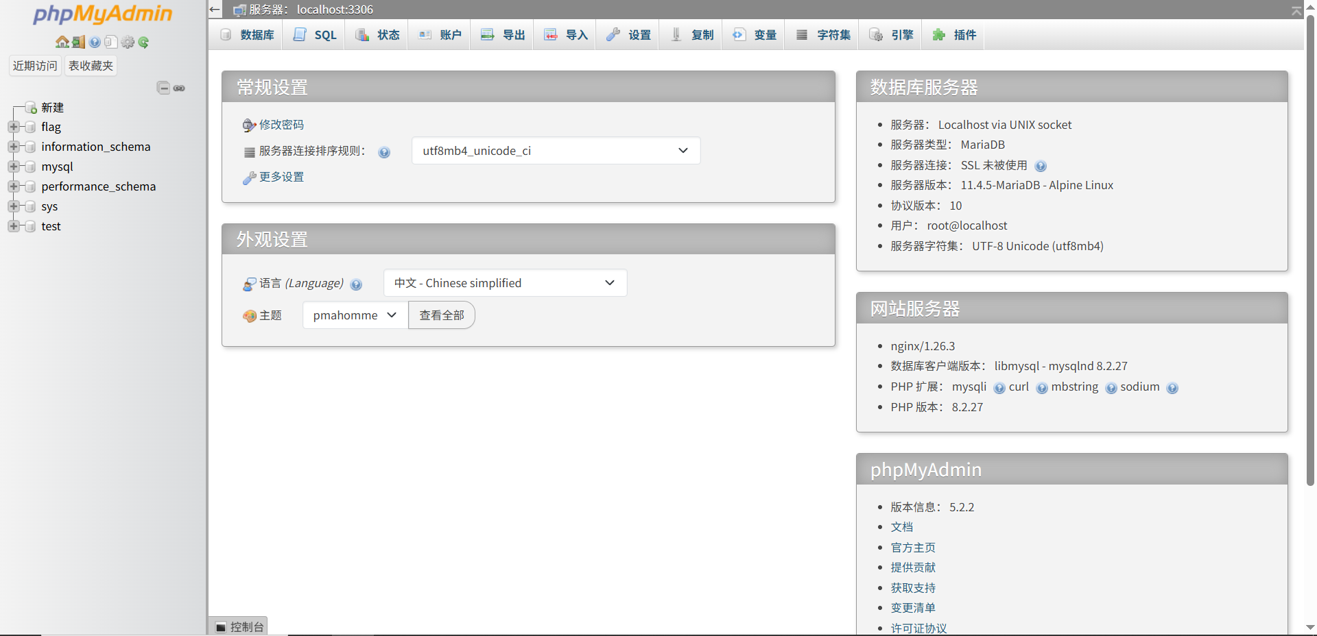Expand the performance_schema database node

tap(13, 186)
